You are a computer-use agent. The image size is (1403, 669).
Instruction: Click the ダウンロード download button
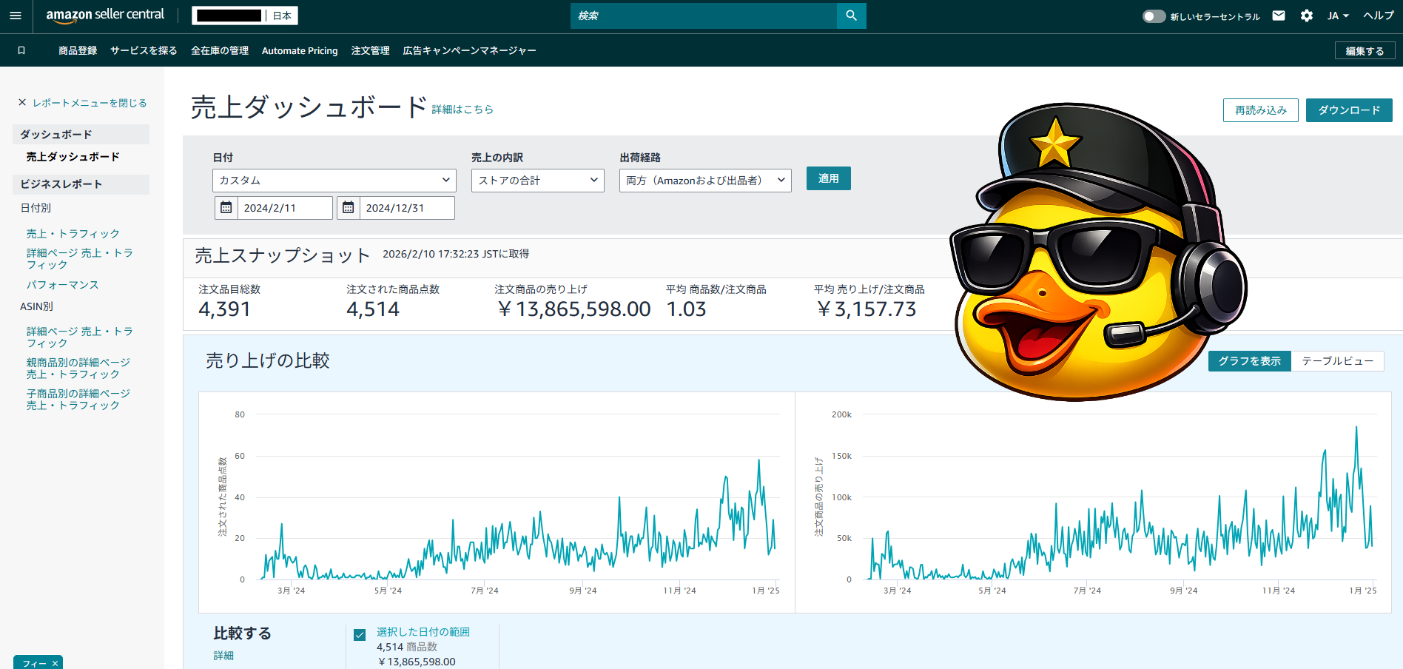click(x=1348, y=110)
